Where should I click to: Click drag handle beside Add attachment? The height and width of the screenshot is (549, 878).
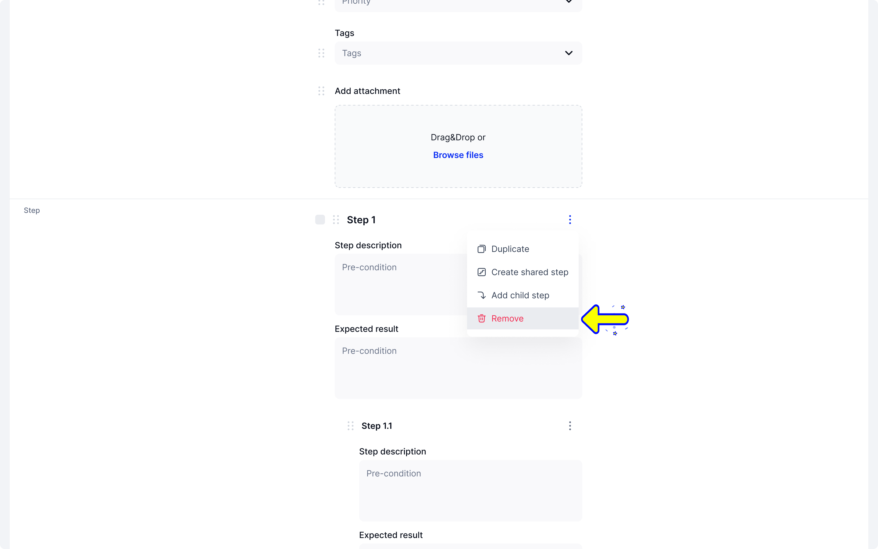point(321,91)
